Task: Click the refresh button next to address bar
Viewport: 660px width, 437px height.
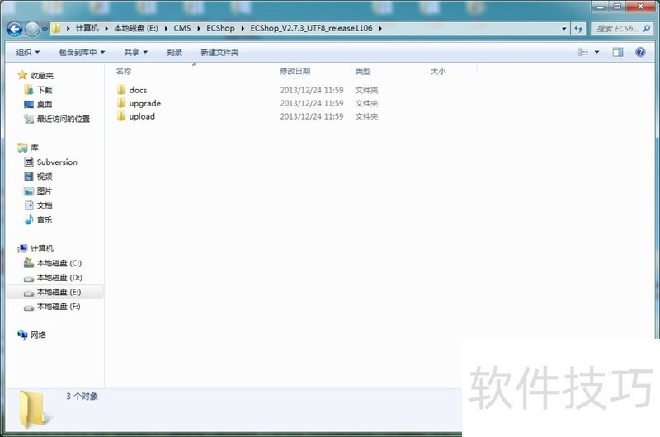Action: pos(578,29)
